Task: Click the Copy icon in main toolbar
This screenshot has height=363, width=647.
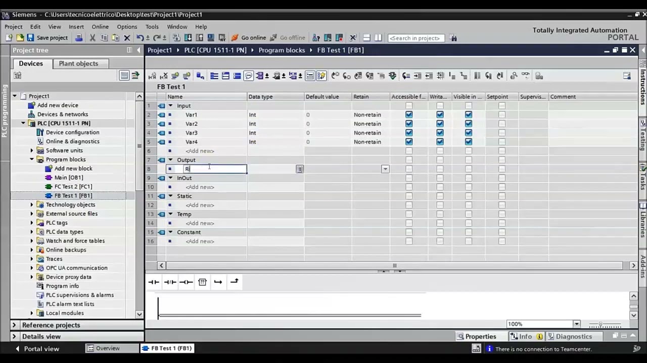Action: [104, 38]
